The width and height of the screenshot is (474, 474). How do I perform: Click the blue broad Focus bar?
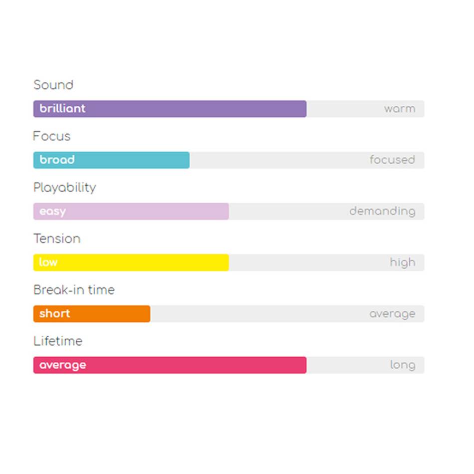(111, 160)
